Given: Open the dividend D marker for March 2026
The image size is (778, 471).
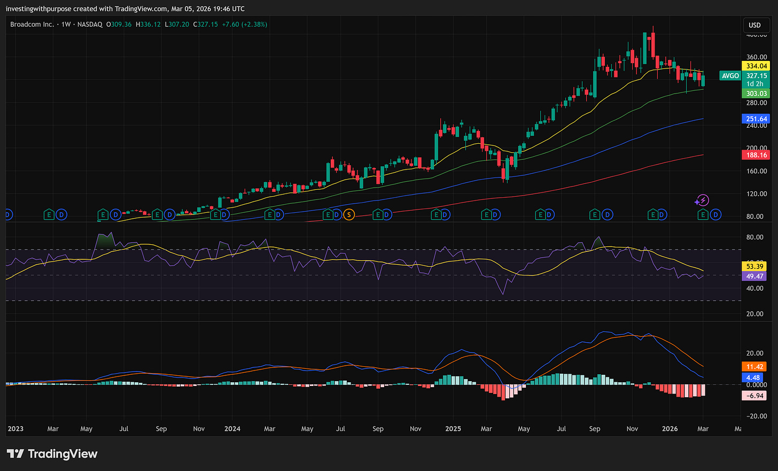Looking at the screenshot, I should tap(715, 215).
